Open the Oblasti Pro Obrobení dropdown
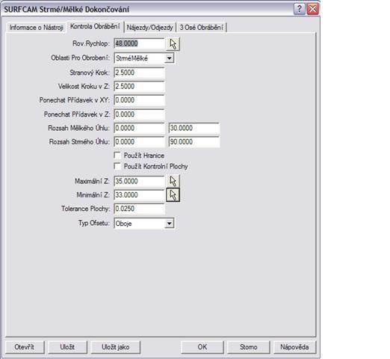 [169, 58]
